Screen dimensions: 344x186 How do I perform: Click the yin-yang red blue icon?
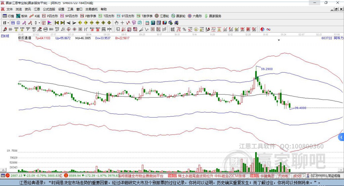click(x=262, y=29)
